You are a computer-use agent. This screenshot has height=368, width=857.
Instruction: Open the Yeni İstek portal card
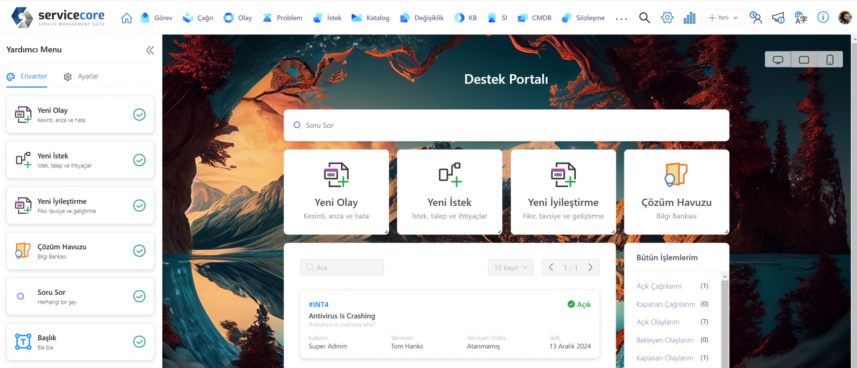(x=449, y=192)
